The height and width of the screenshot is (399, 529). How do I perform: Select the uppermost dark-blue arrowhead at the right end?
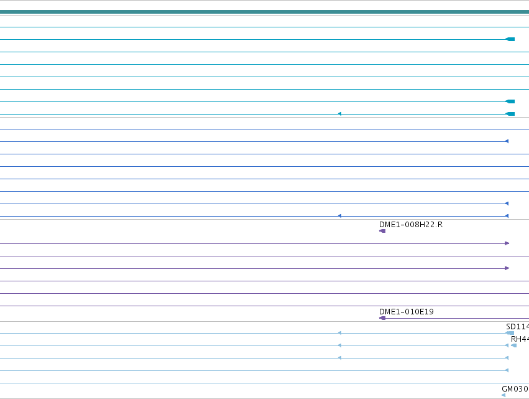pos(507,141)
